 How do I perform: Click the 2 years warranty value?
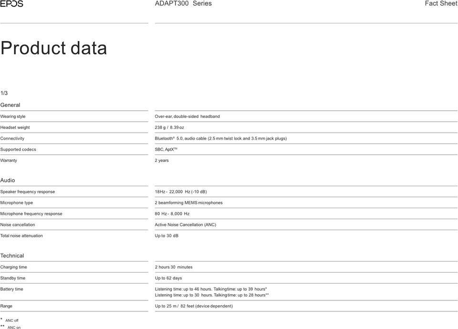[162, 160]
